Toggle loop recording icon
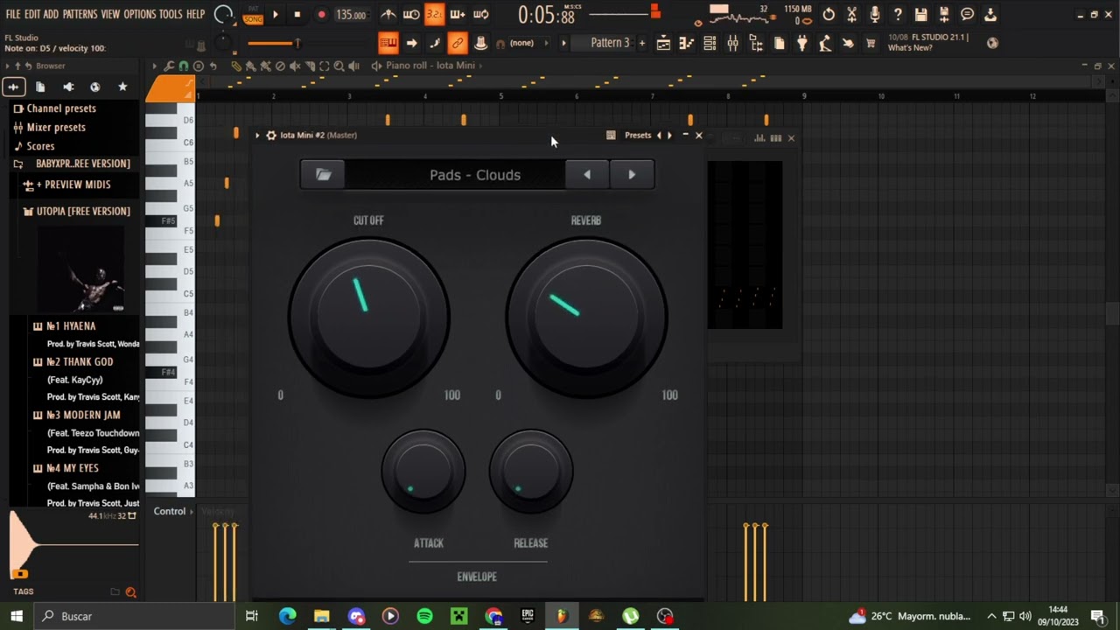Screen dimensions: 1120x630 pyautogui.click(x=480, y=14)
